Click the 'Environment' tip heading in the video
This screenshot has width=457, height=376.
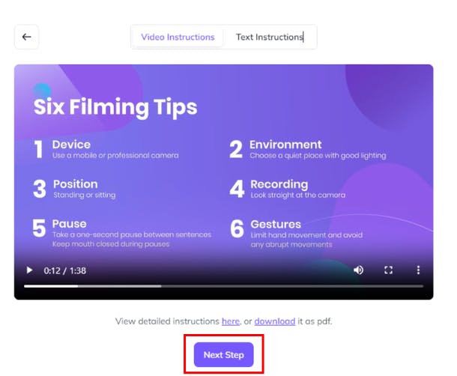click(x=285, y=145)
